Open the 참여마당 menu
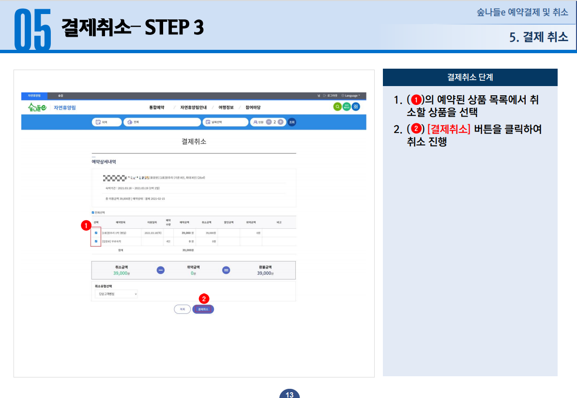 pyautogui.click(x=253, y=107)
